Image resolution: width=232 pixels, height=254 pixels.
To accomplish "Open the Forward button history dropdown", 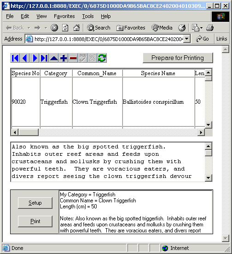I will (46, 28).
